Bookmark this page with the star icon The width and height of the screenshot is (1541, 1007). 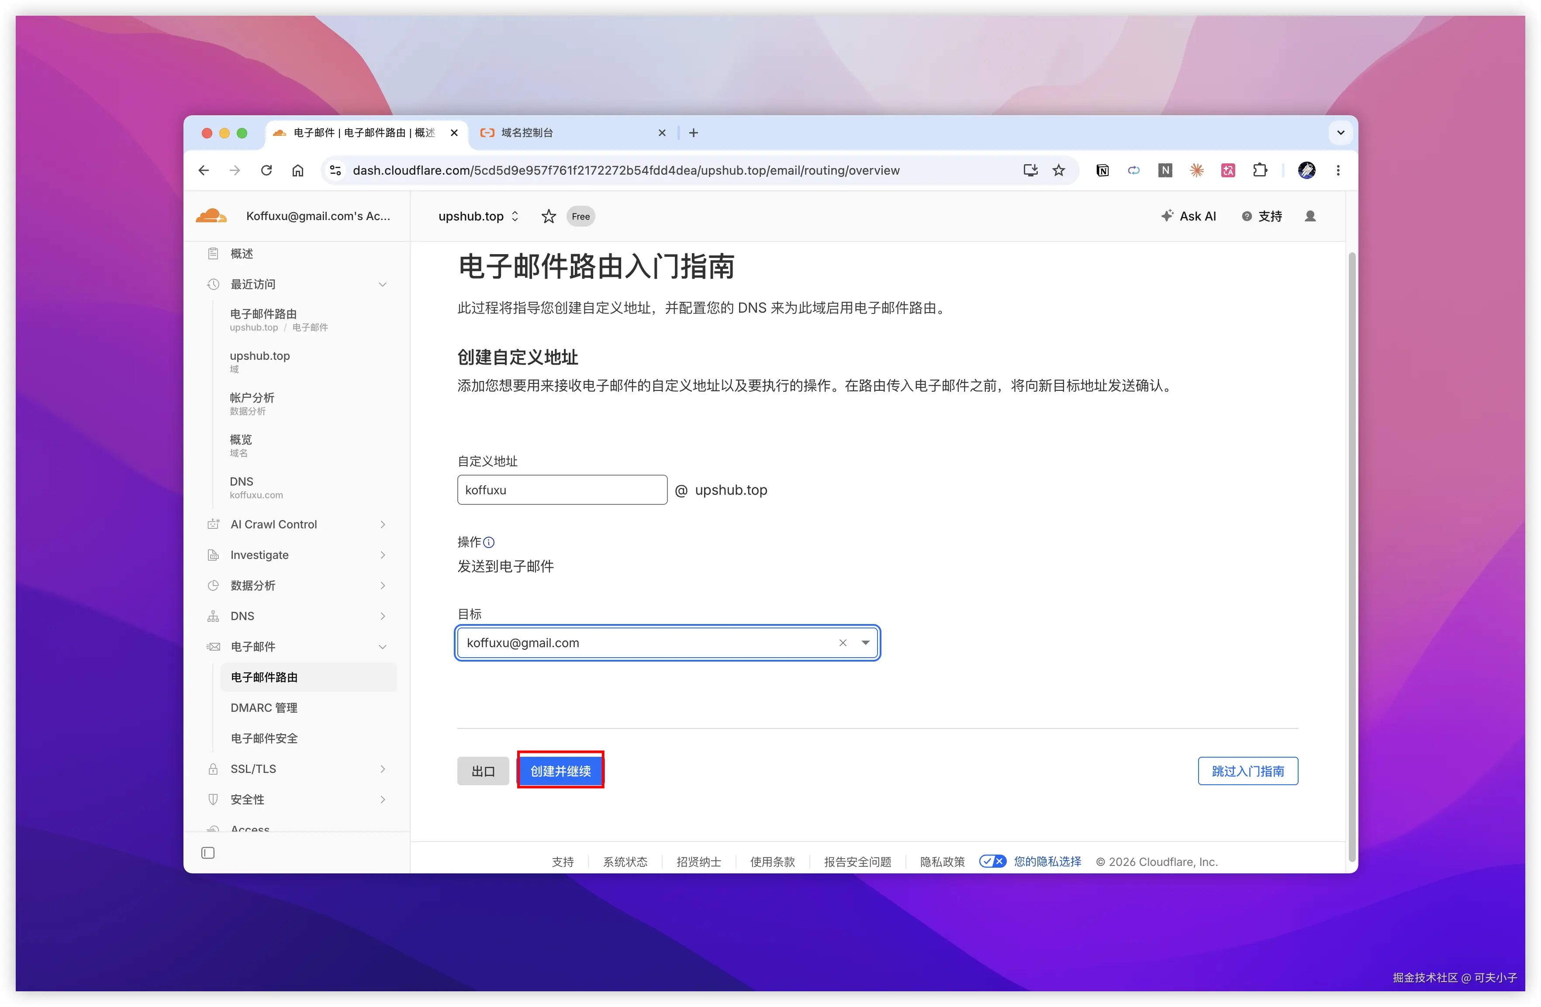coord(1059,170)
